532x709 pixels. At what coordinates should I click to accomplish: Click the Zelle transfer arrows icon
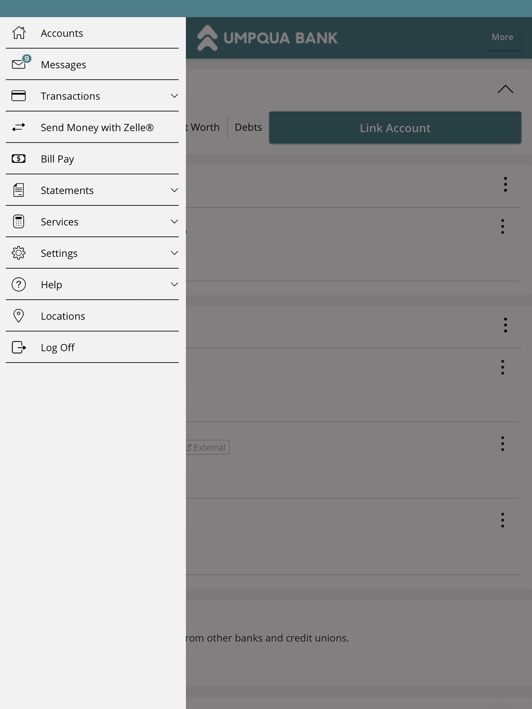pyautogui.click(x=19, y=127)
